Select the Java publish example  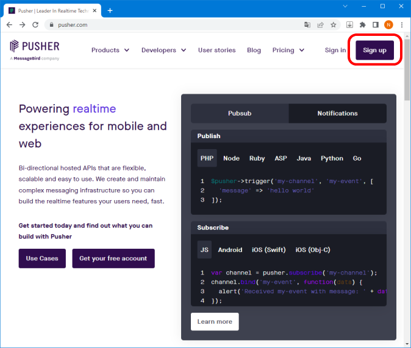304,158
